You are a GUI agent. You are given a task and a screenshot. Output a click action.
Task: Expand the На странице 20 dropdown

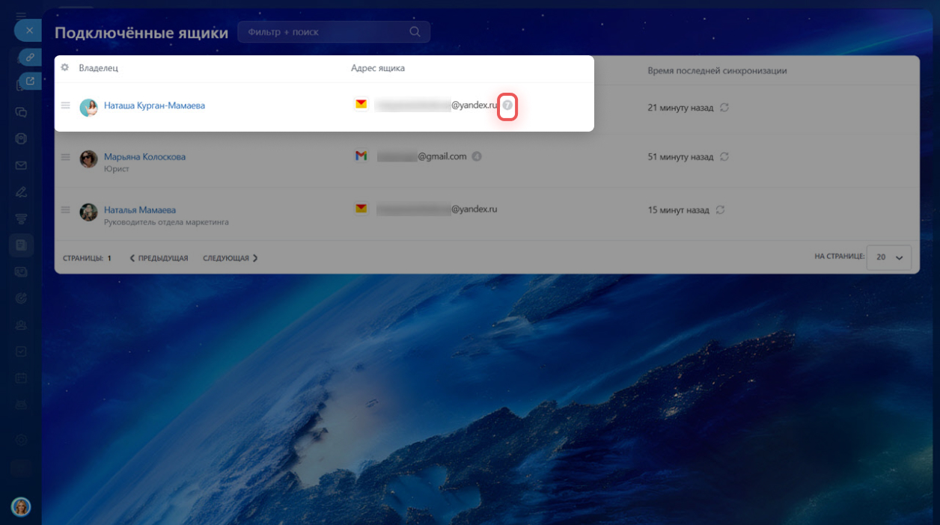pos(888,257)
